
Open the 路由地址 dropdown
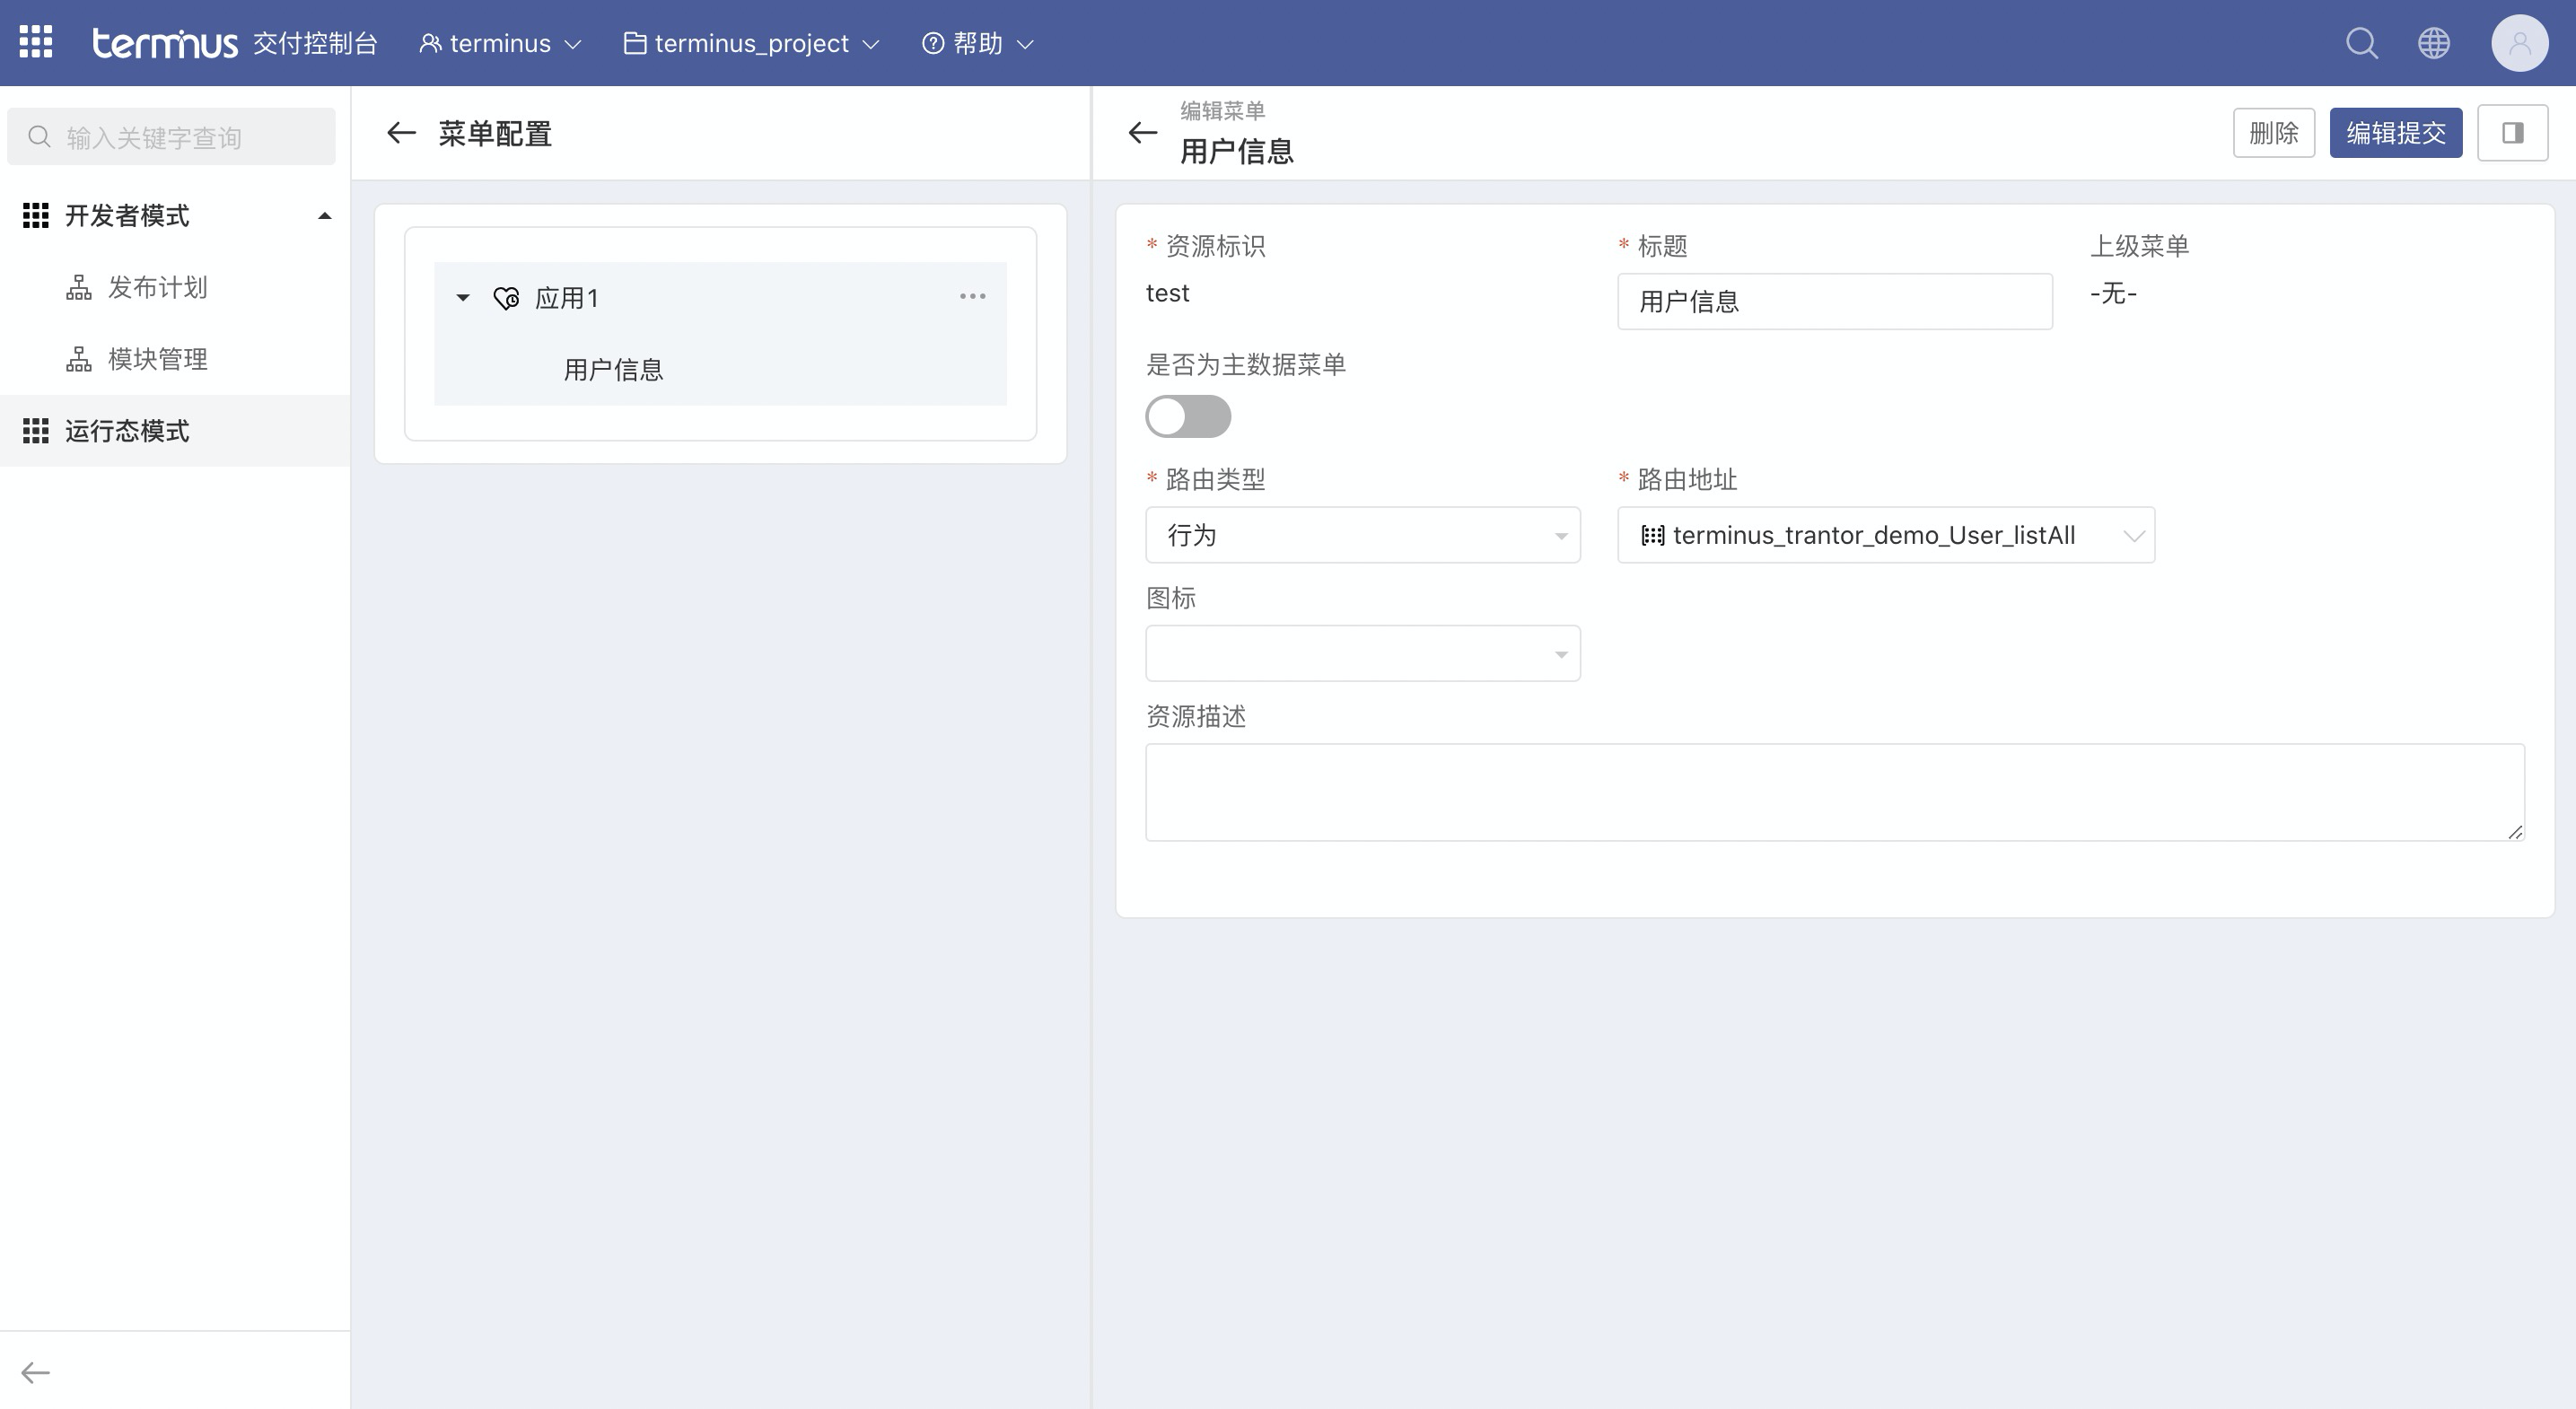click(1885, 535)
